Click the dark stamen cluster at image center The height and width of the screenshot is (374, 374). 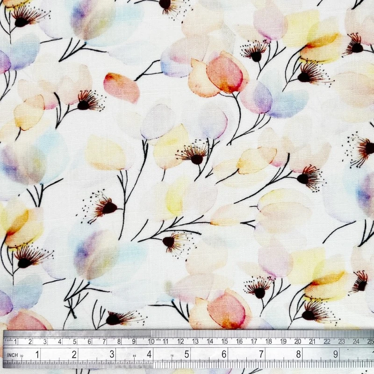(x=197, y=159)
